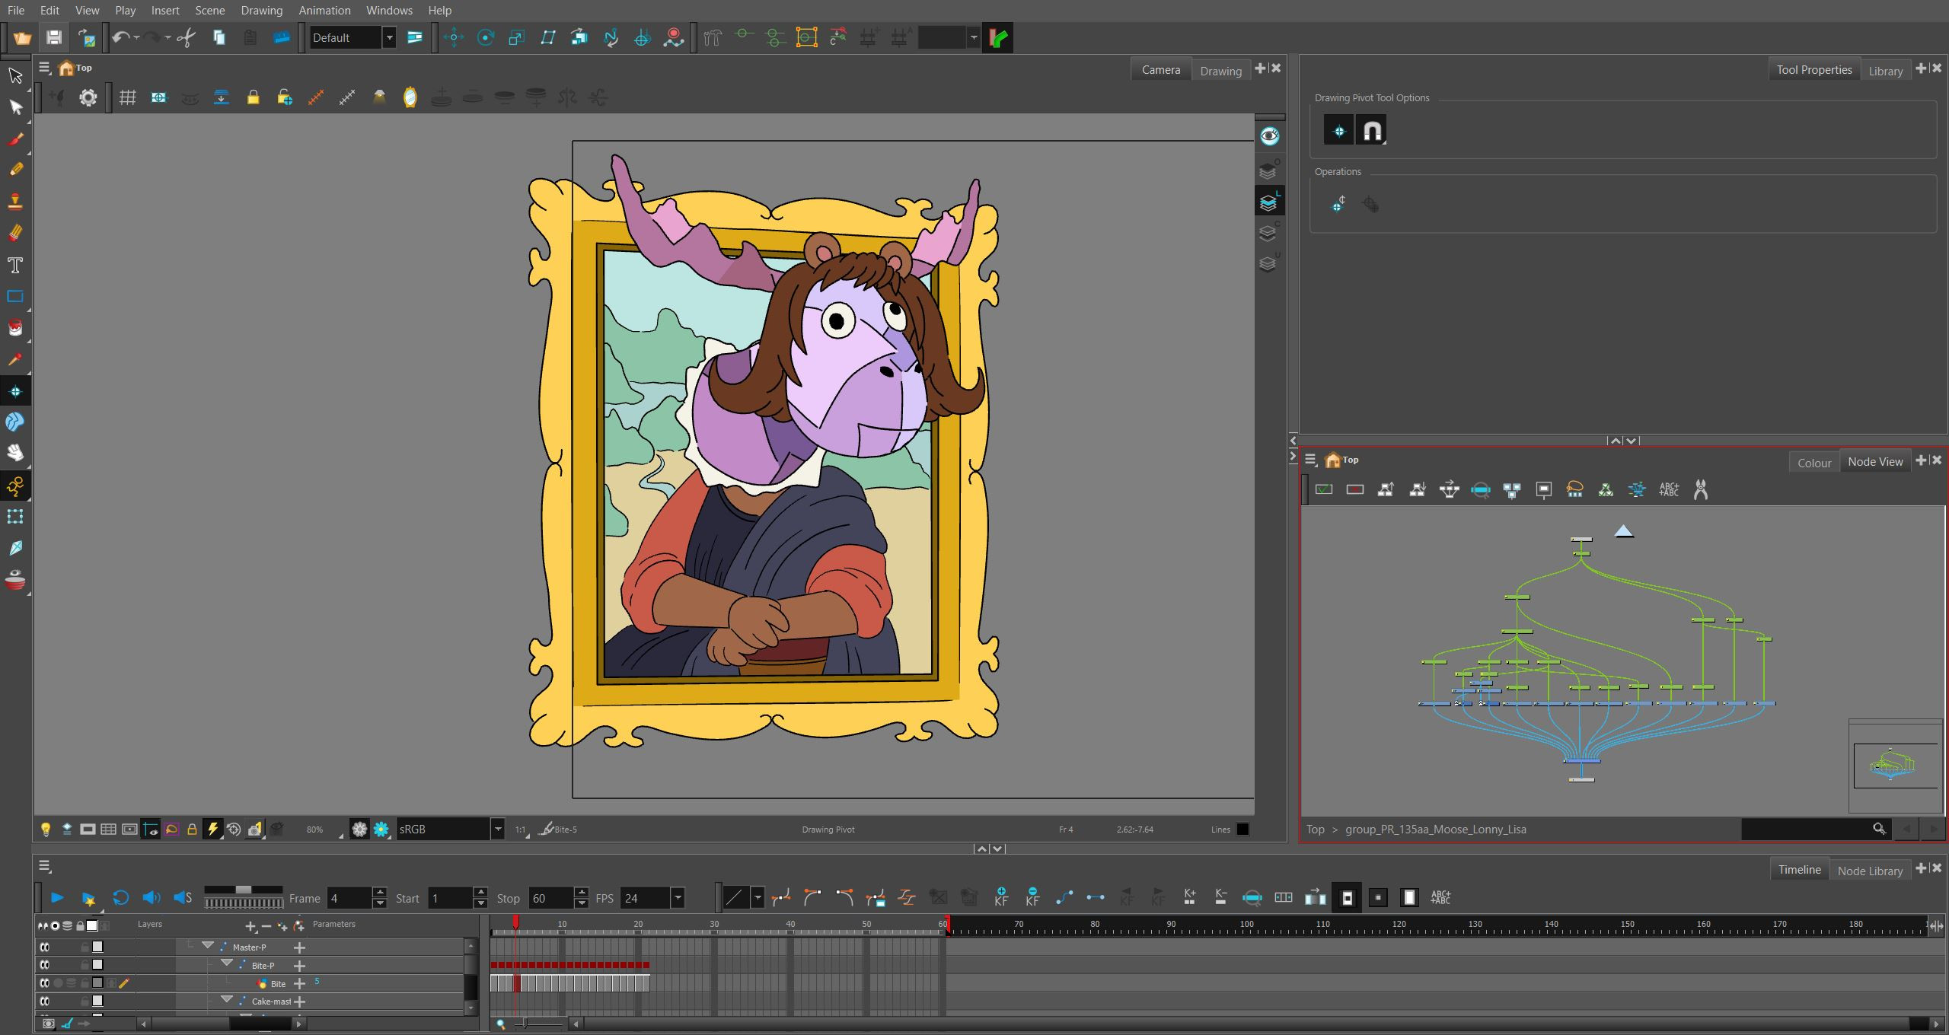This screenshot has width=1949, height=1035.
Task: Click the Save scene icon
Action: tap(53, 37)
